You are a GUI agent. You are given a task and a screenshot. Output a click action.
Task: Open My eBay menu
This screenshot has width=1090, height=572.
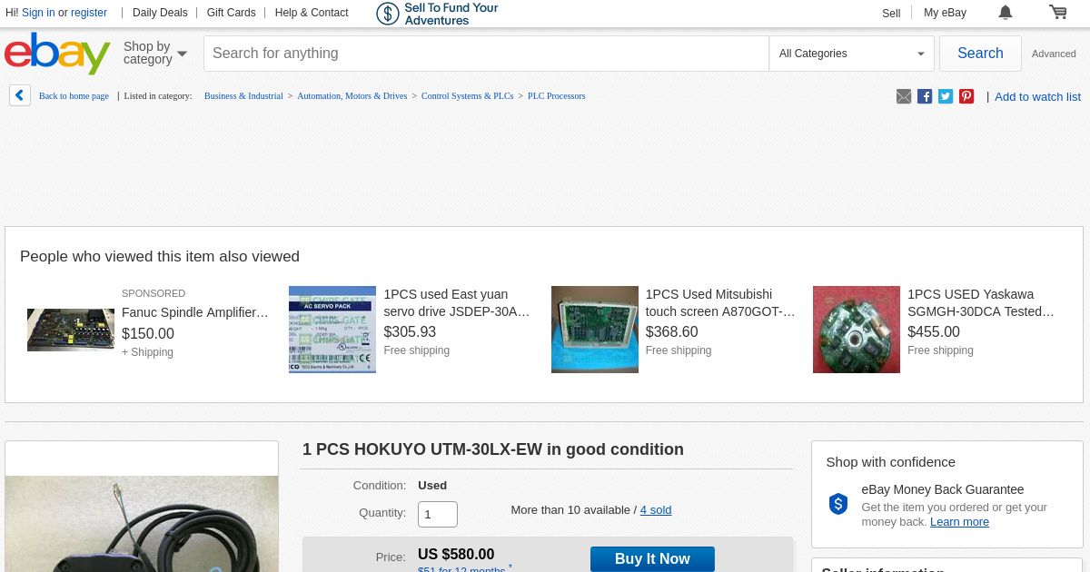(x=945, y=13)
